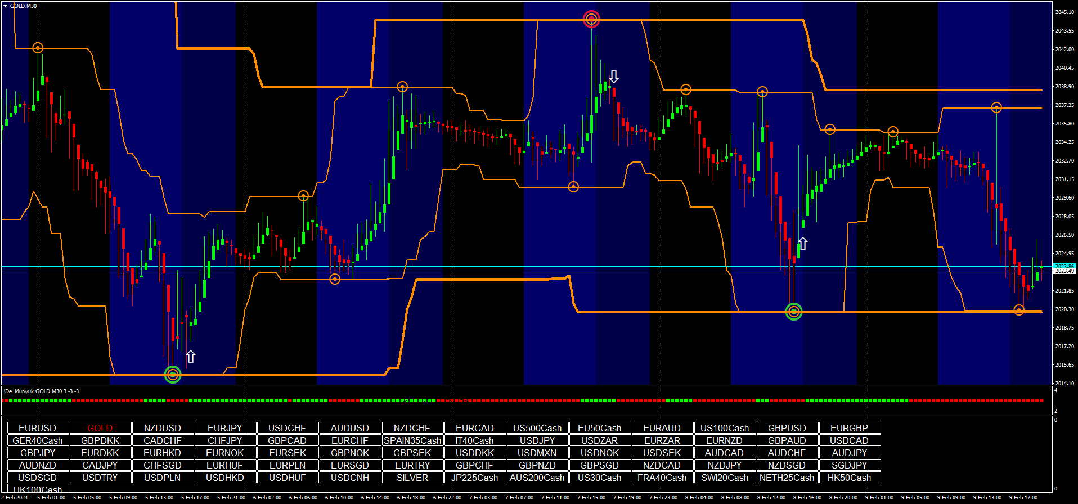
Task: Click the white up arrow beside the lowest low
Action: [x=191, y=356]
